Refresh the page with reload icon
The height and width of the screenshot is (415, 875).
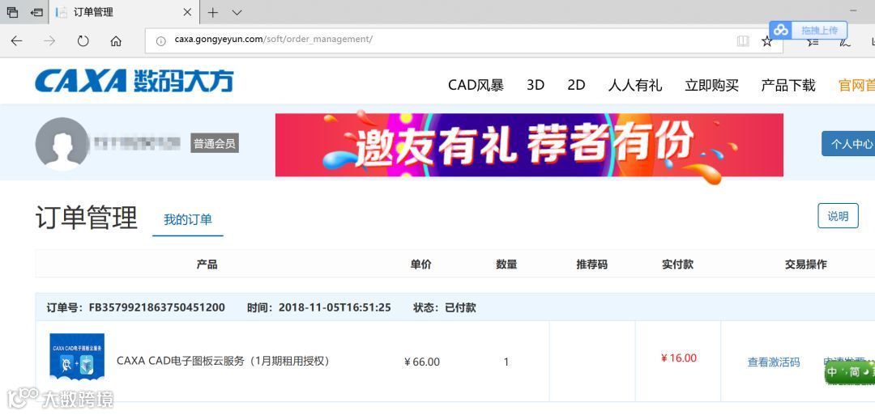click(83, 40)
